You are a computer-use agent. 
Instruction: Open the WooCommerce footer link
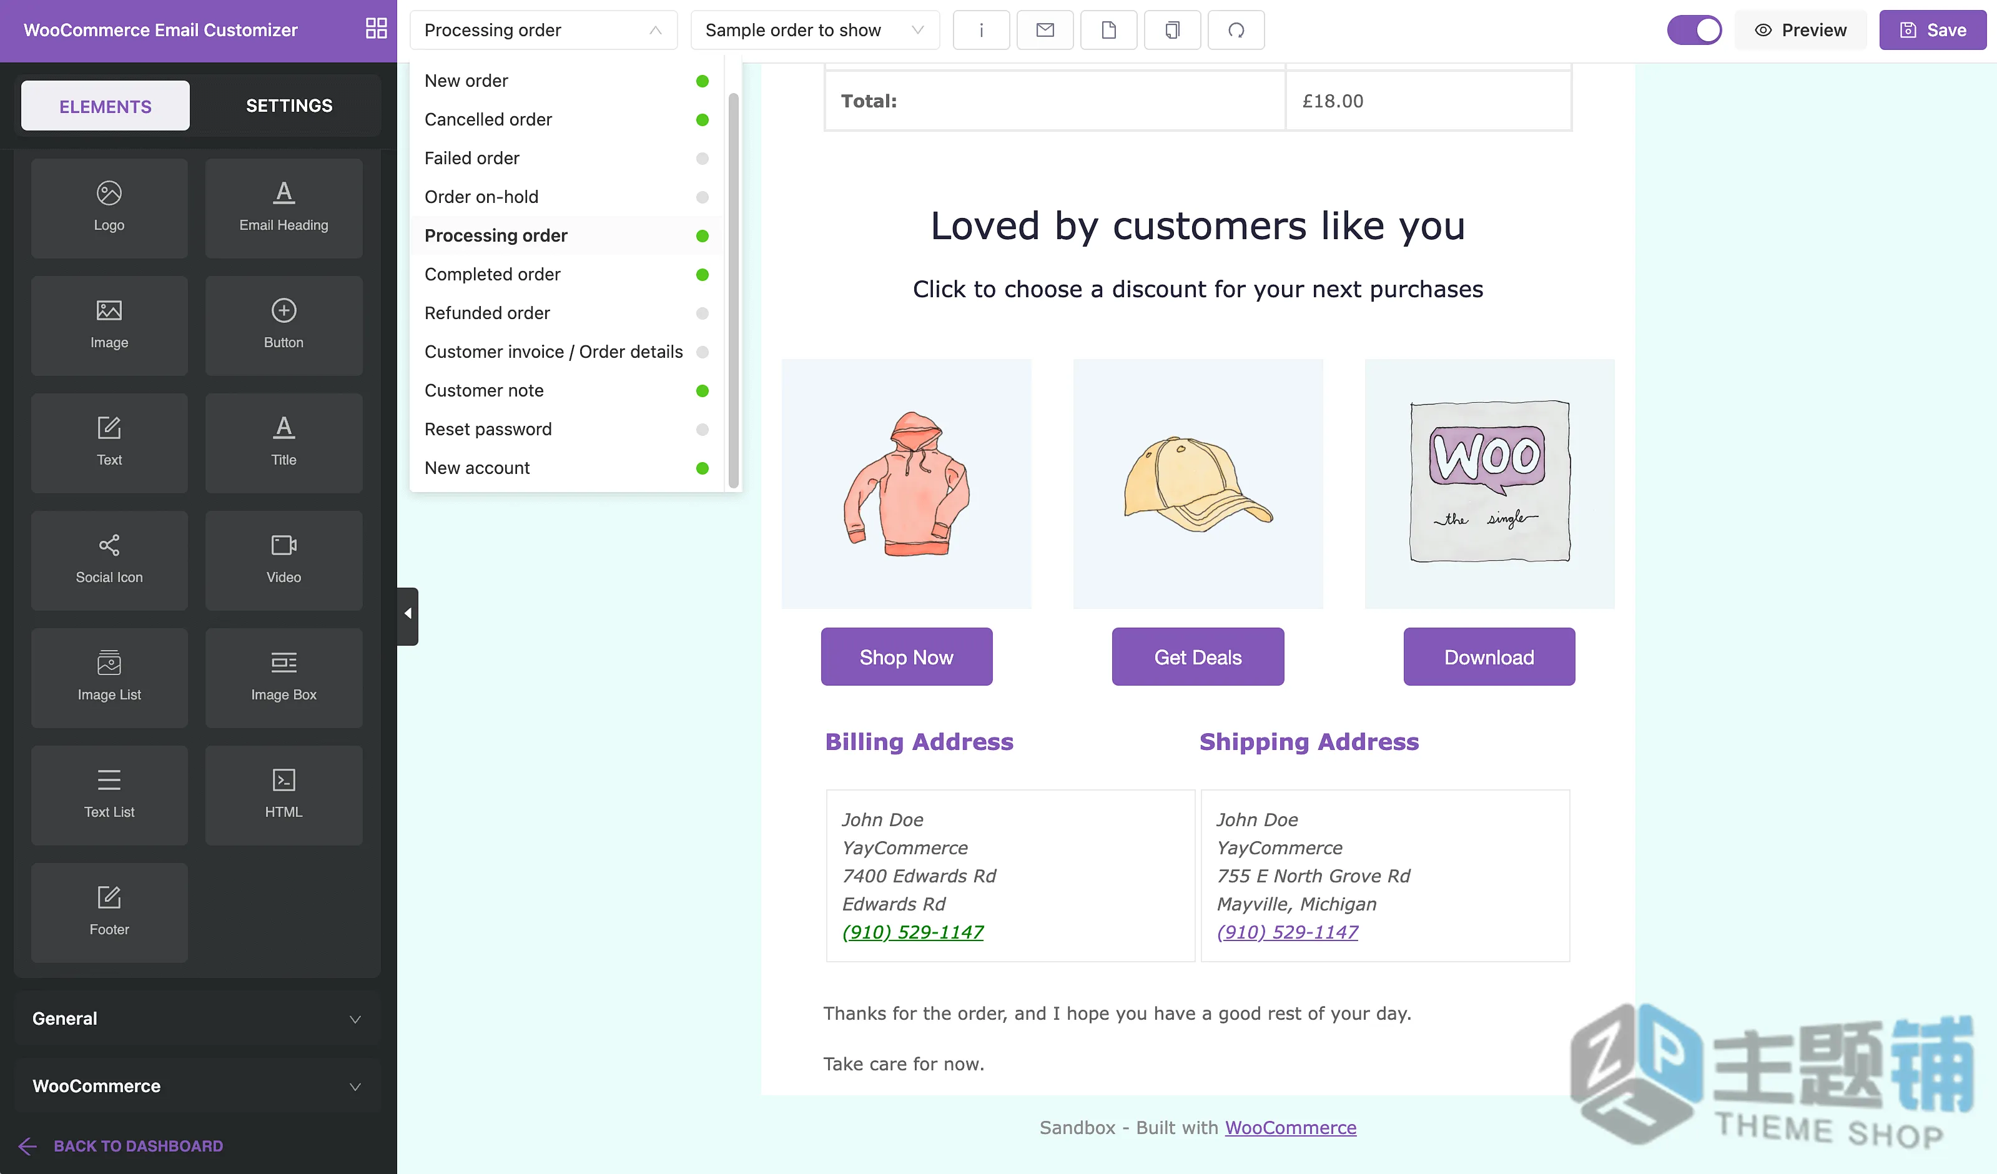coord(1290,1127)
